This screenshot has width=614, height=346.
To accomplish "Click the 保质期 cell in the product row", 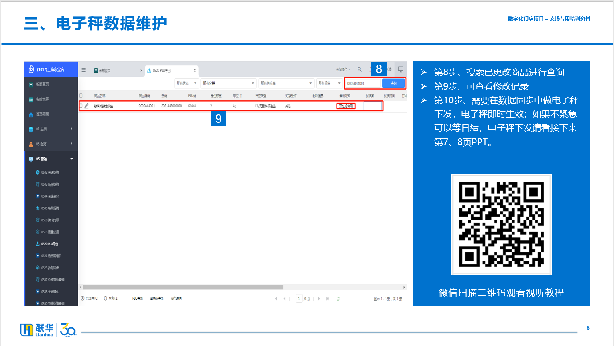I will (373, 106).
